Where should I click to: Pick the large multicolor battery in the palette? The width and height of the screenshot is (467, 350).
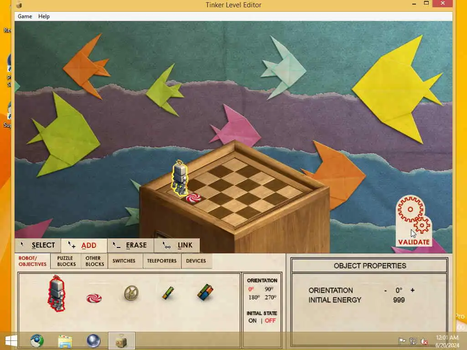tap(205, 292)
